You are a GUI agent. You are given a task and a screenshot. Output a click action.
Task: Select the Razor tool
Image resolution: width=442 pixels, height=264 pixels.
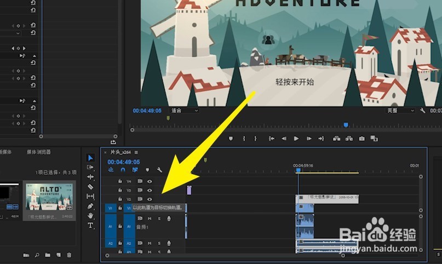90,187
